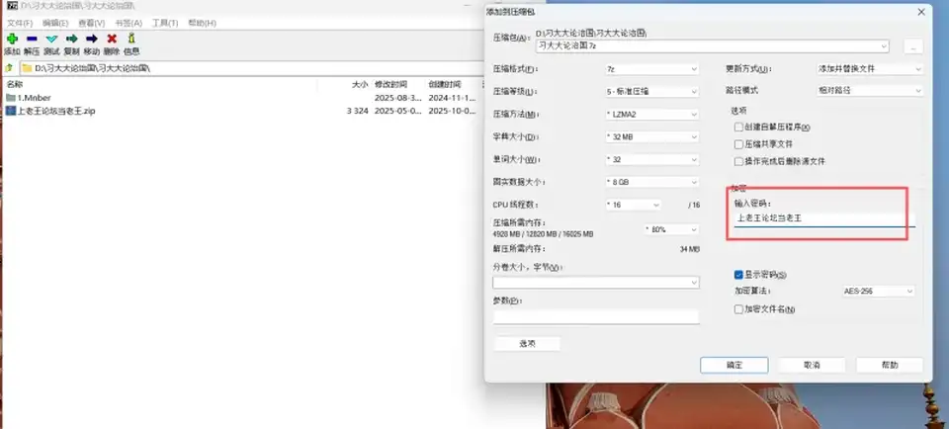Open the 书签(A) menu
Image resolution: width=949 pixels, height=429 pixels.
click(x=129, y=23)
